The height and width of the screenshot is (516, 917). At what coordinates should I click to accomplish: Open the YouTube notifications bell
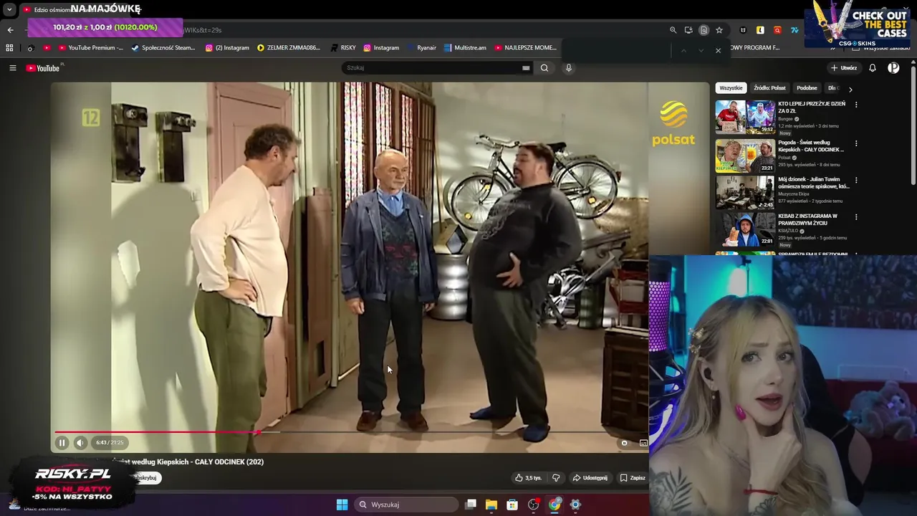pyautogui.click(x=873, y=68)
